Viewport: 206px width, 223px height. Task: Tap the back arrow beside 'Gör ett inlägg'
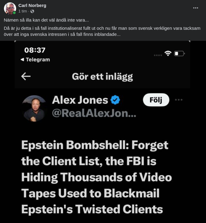pyautogui.click(x=26, y=76)
